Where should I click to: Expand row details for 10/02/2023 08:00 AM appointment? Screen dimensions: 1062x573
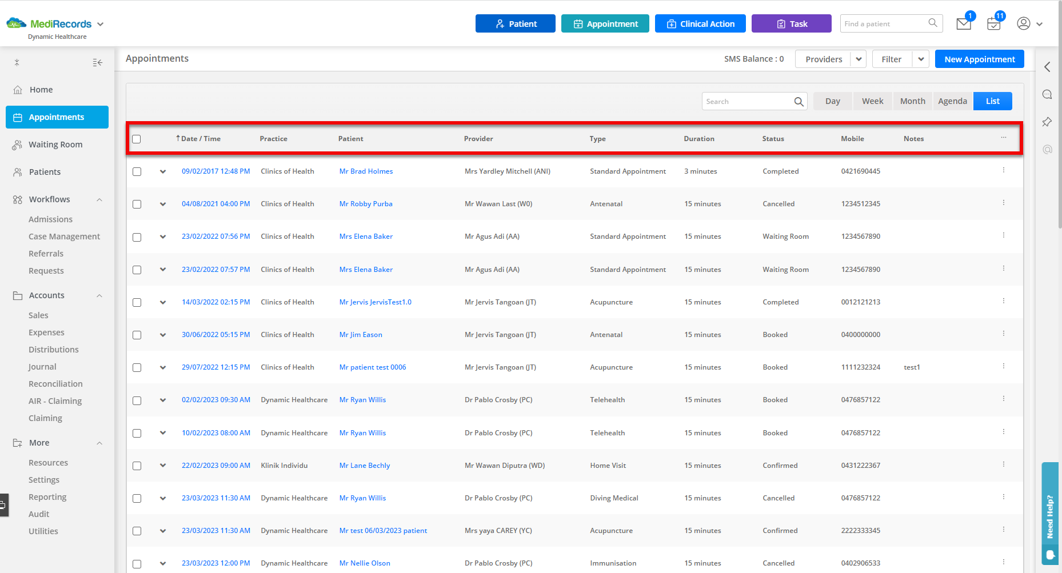(163, 433)
